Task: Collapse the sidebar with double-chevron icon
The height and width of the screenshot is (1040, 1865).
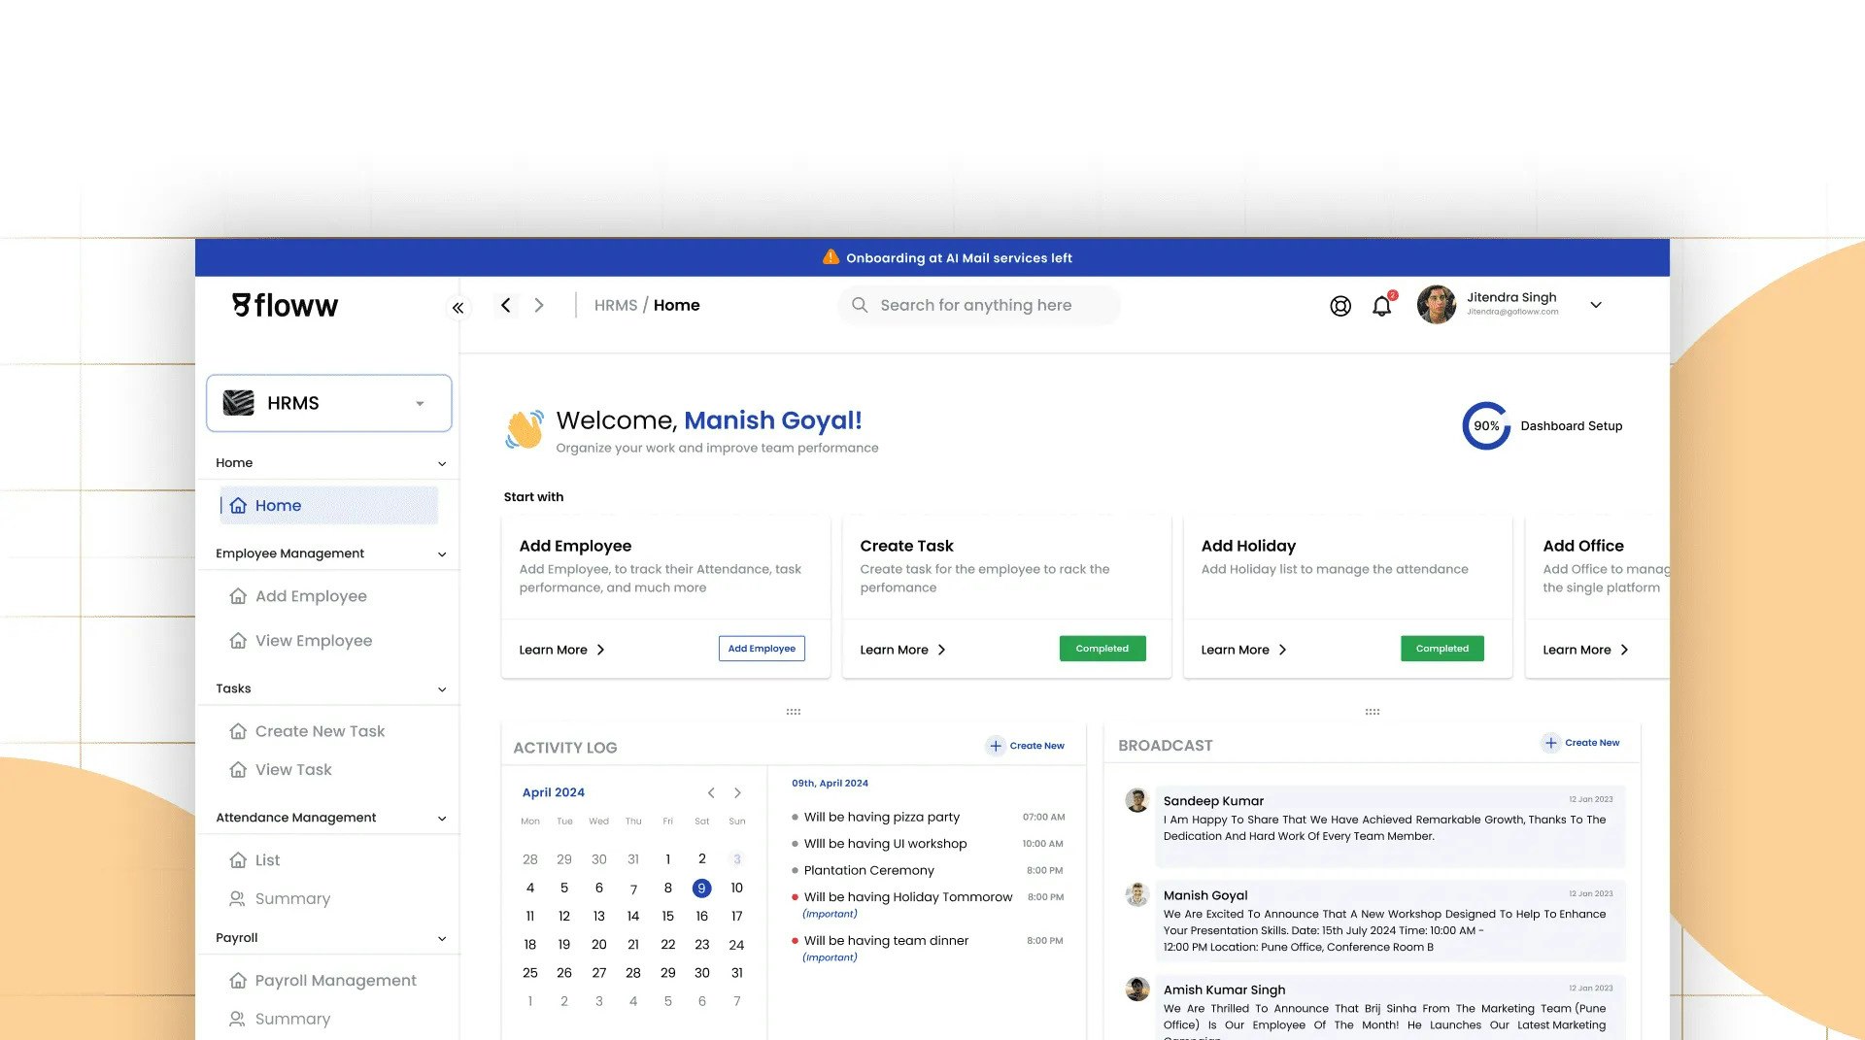Action: (x=458, y=308)
